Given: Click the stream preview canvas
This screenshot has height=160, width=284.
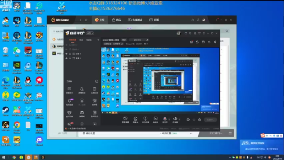Looking at the screenshot, I should (x=160, y=81).
